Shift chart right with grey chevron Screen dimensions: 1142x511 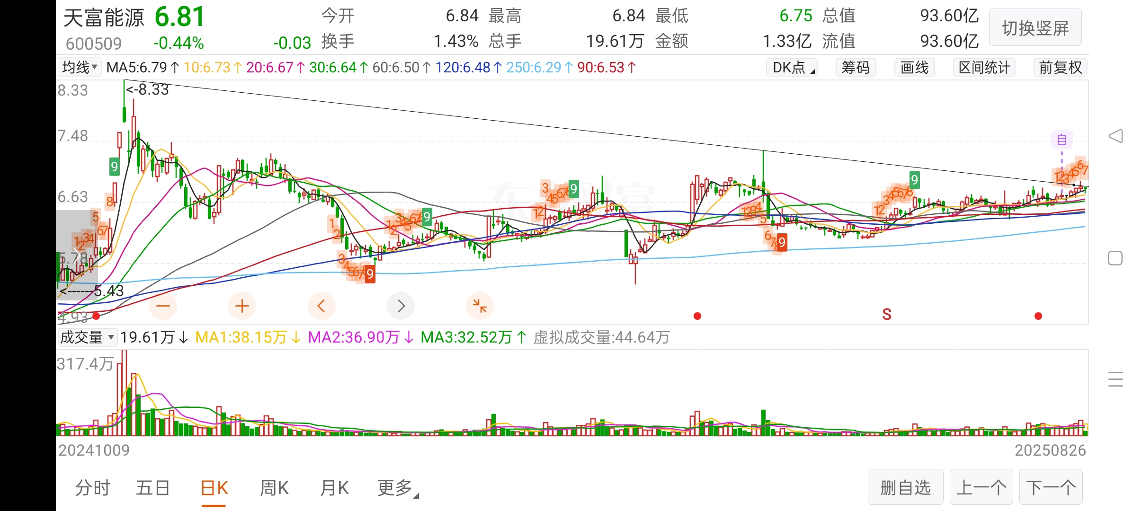click(x=401, y=306)
